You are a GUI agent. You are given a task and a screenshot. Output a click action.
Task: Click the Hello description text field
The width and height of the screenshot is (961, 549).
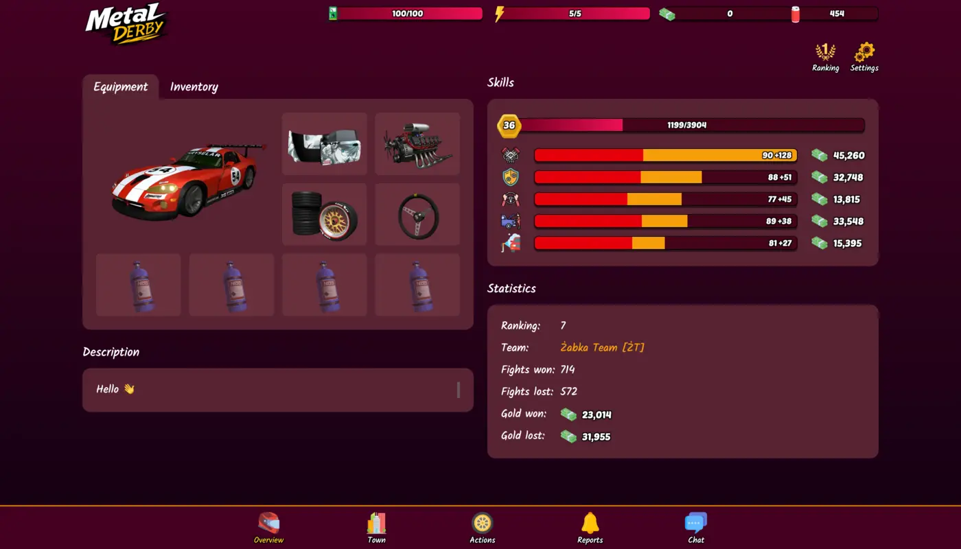pyautogui.click(x=275, y=390)
